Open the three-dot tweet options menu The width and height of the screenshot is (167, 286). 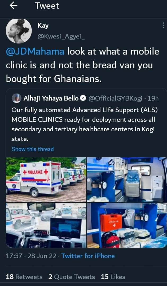point(163,25)
